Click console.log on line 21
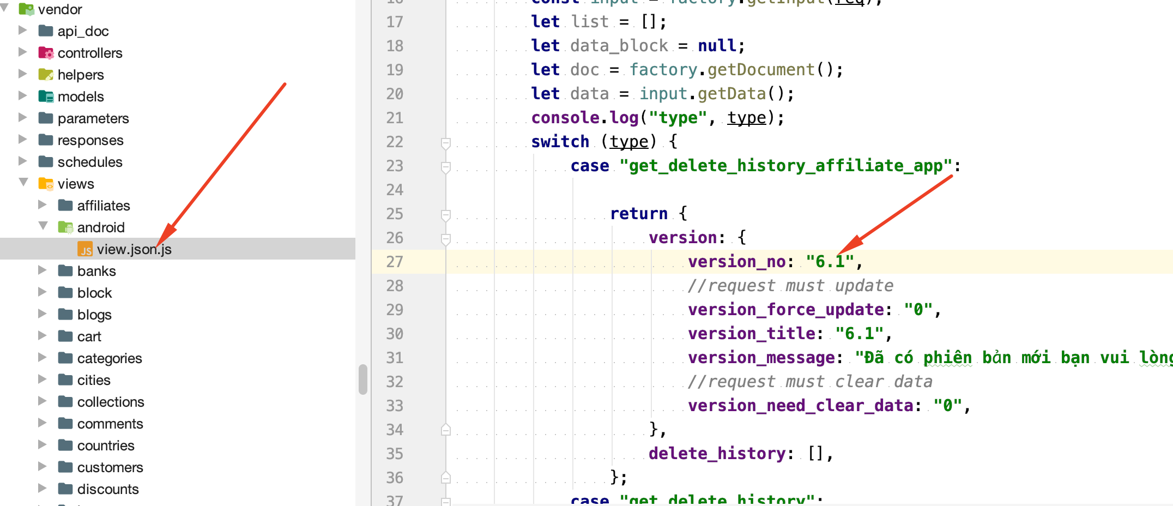Viewport: 1173px width, 506px height. click(585, 118)
